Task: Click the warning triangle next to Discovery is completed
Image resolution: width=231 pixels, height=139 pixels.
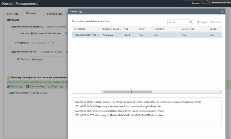Action: coord(8,77)
